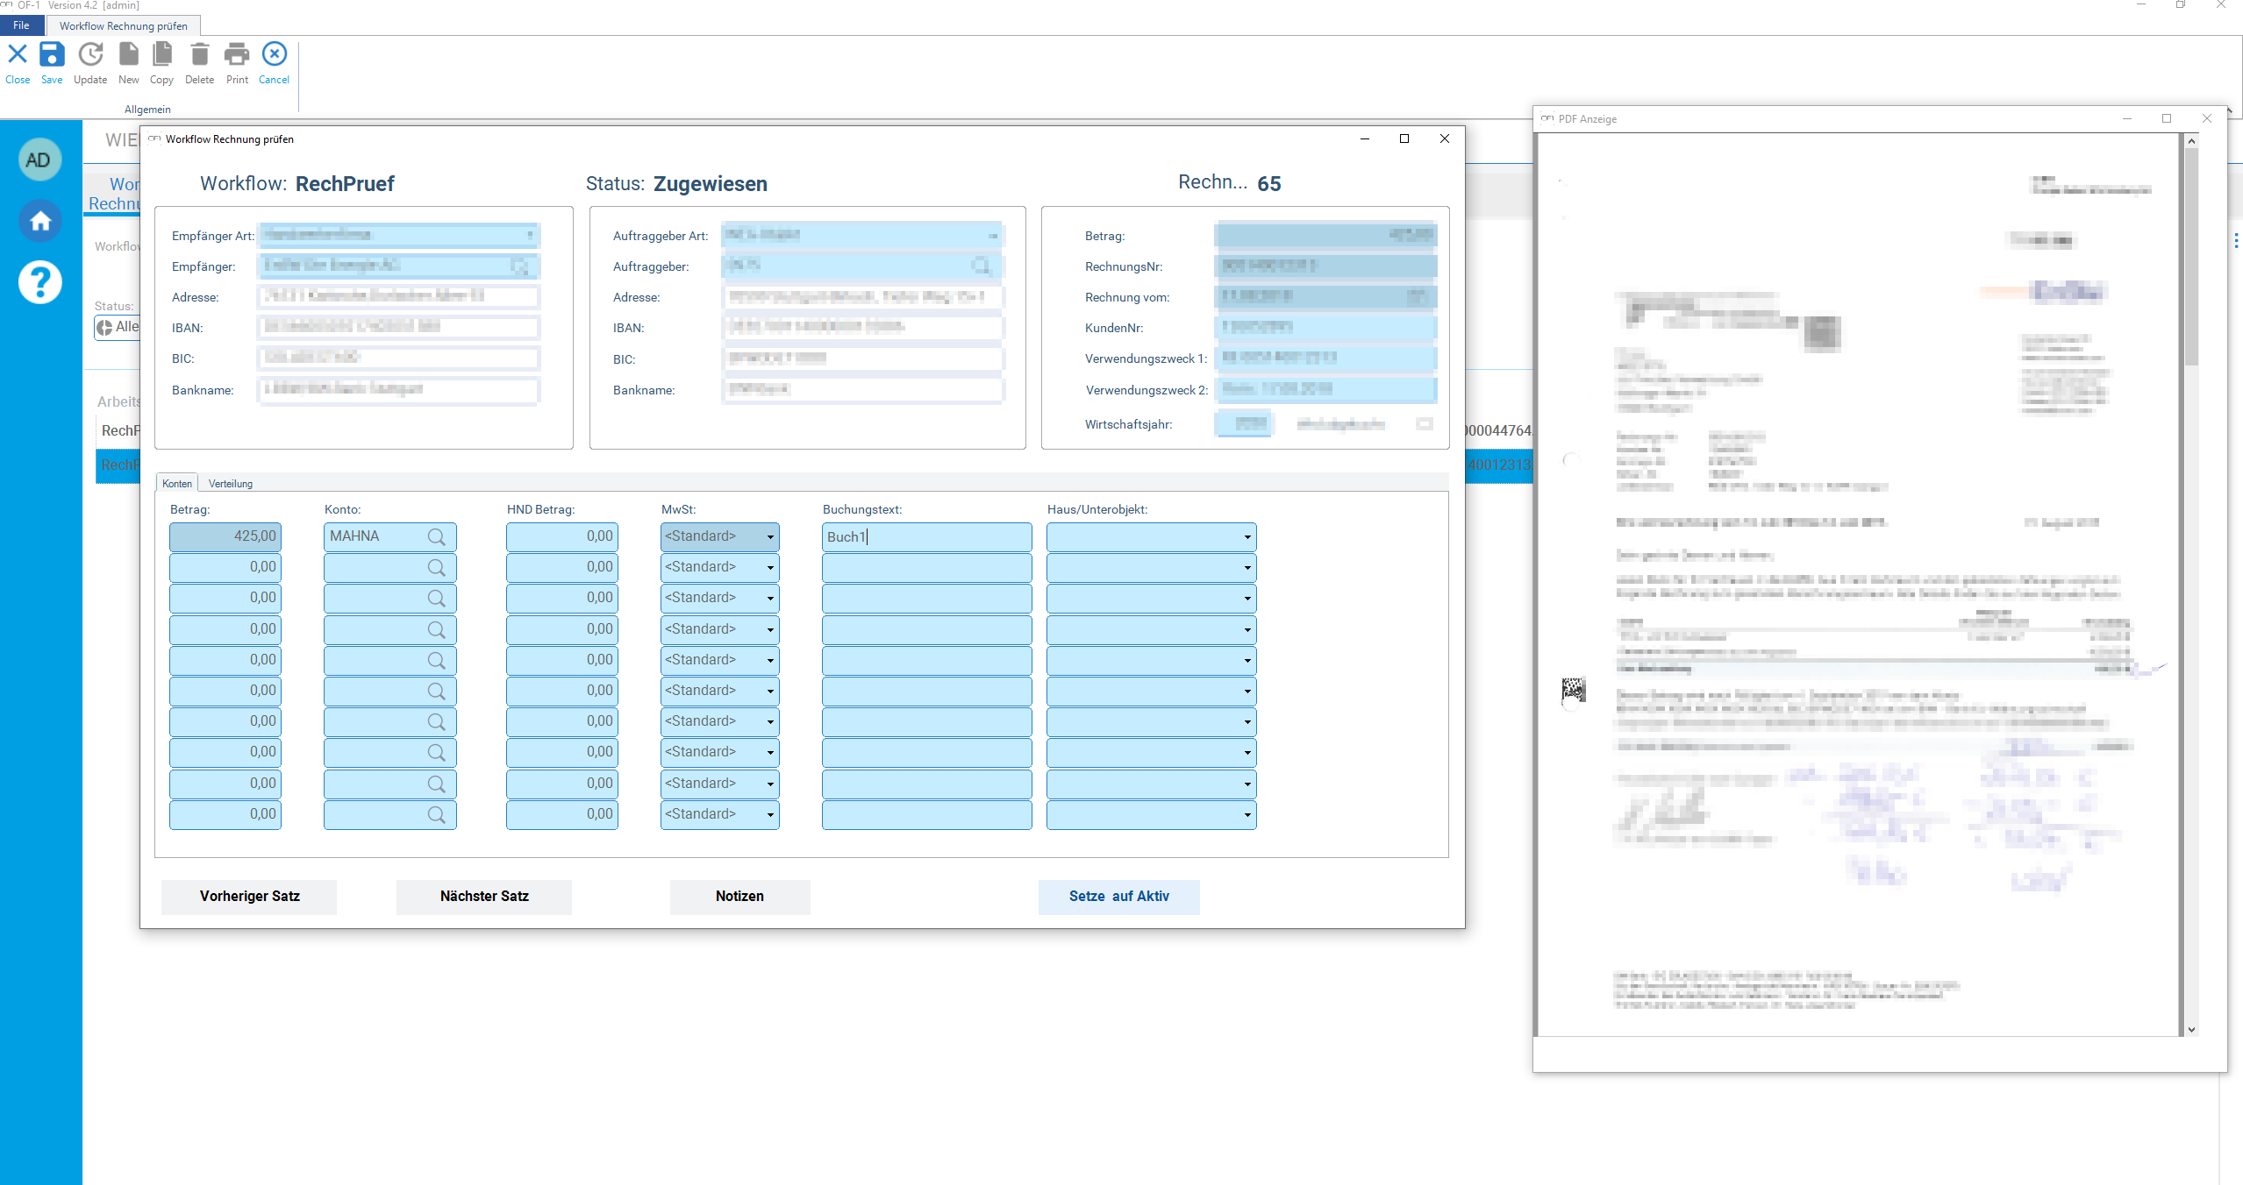Click Notizen button to open notes
The image size is (2243, 1185).
[x=739, y=894]
